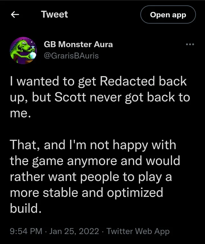
Task: Click the name Scott in the tweet
Action: click(70, 97)
